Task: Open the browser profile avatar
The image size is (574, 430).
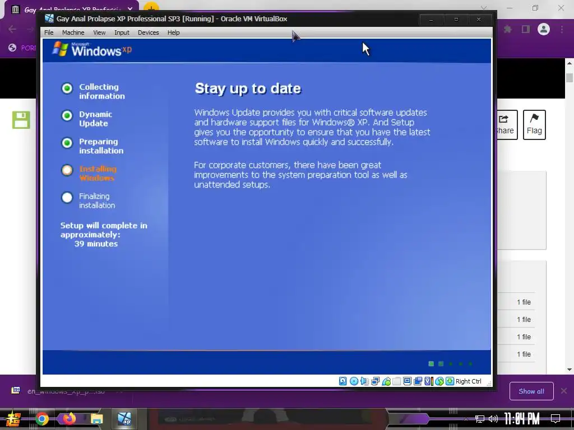Action: click(544, 29)
